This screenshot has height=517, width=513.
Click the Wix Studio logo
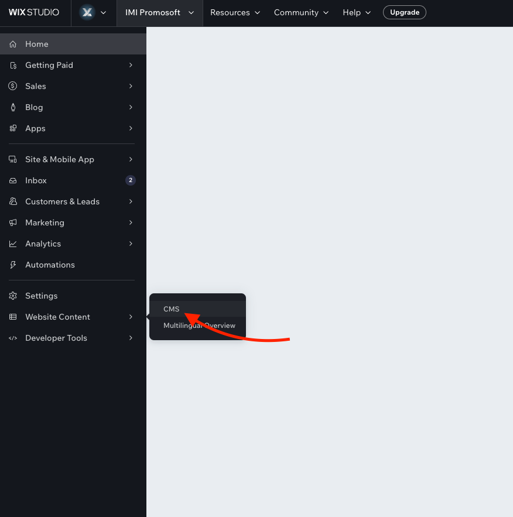(x=33, y=12)
